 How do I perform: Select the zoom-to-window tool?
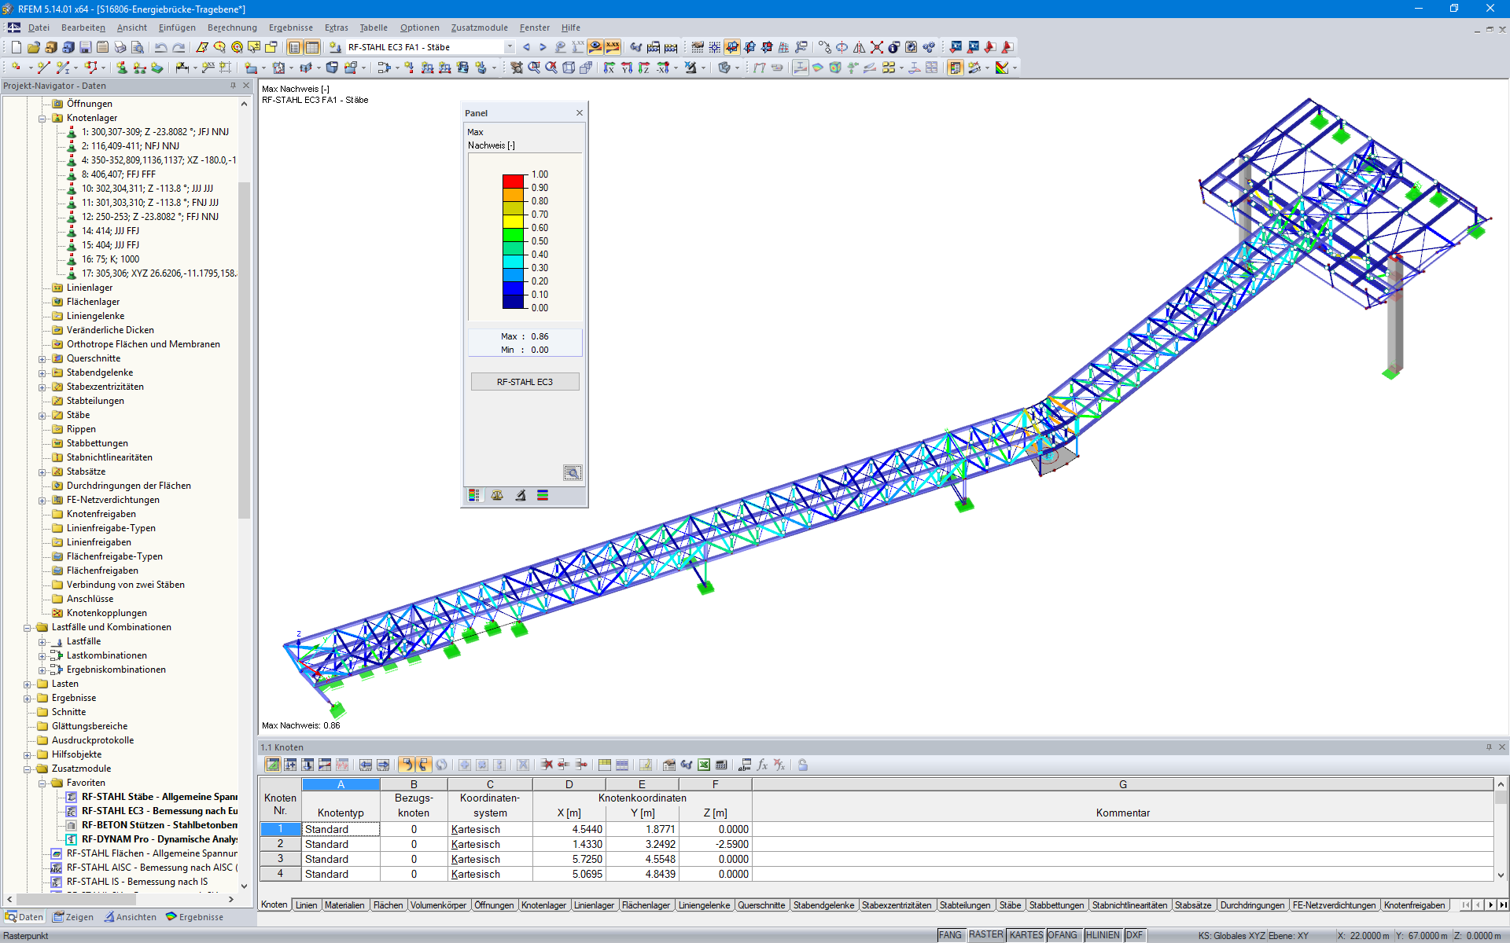click(x=532, y=67)
